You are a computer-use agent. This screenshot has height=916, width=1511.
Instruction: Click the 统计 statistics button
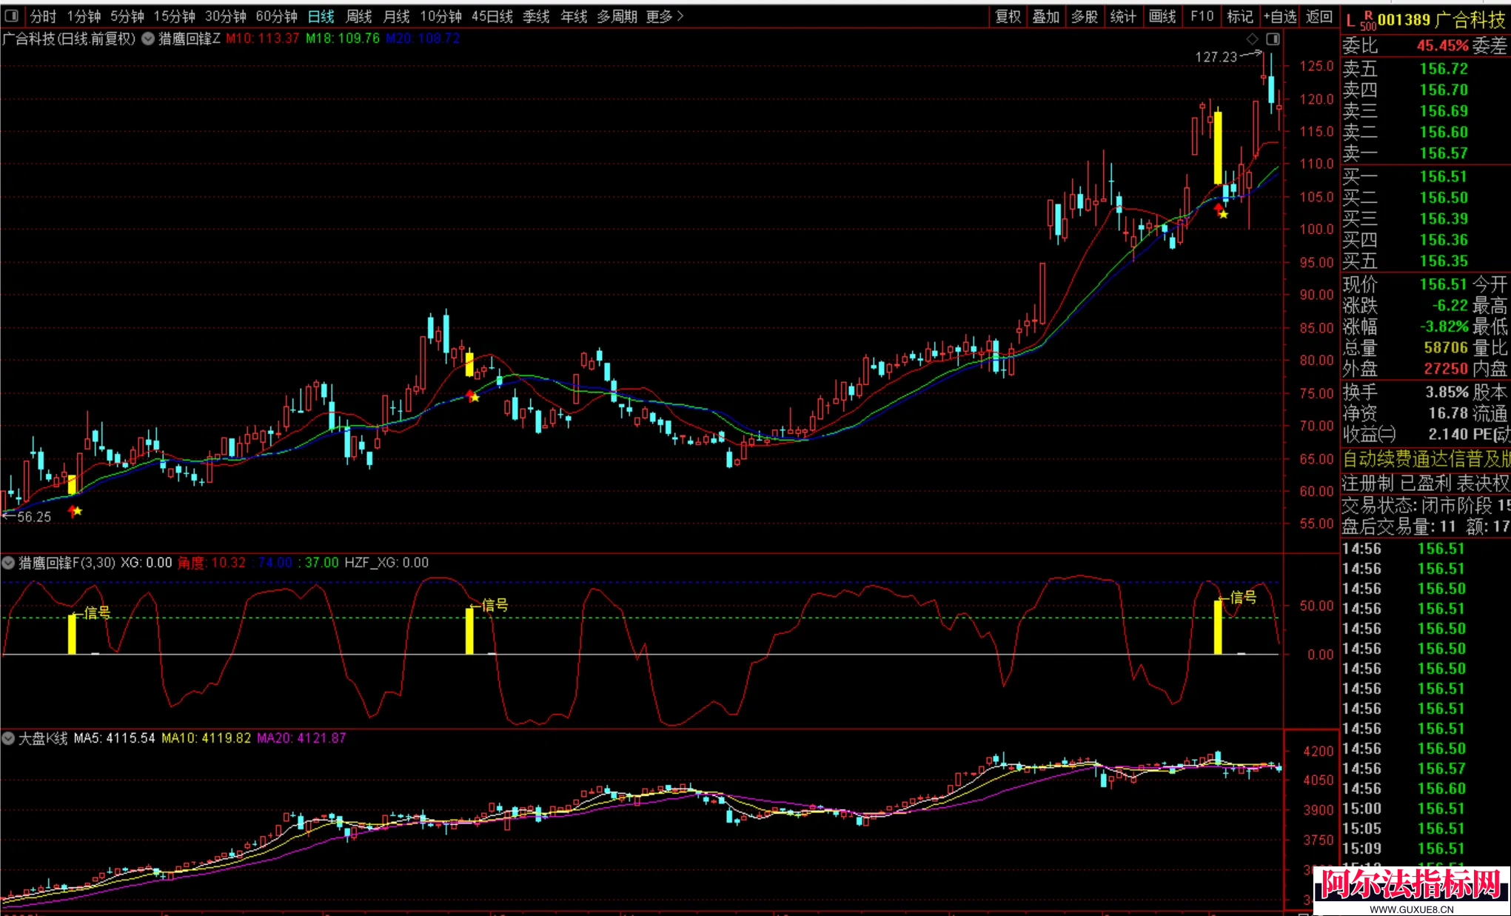click(1123, 16)
